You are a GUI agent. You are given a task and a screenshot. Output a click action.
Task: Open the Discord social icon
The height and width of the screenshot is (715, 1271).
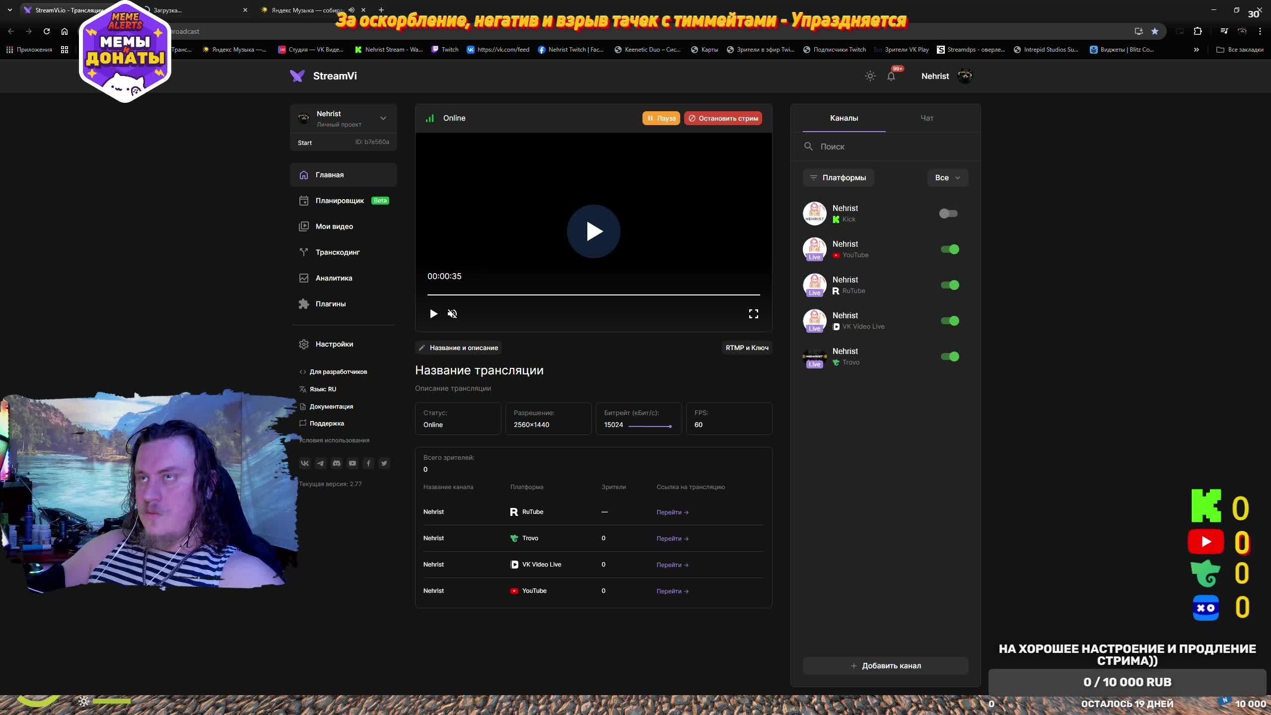pyautogui.click(x=337, y=463)
